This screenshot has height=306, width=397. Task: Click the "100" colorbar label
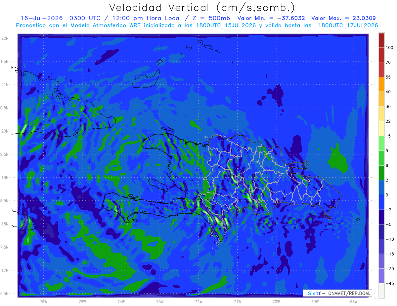pyautogui.click(x=390, y=48)
